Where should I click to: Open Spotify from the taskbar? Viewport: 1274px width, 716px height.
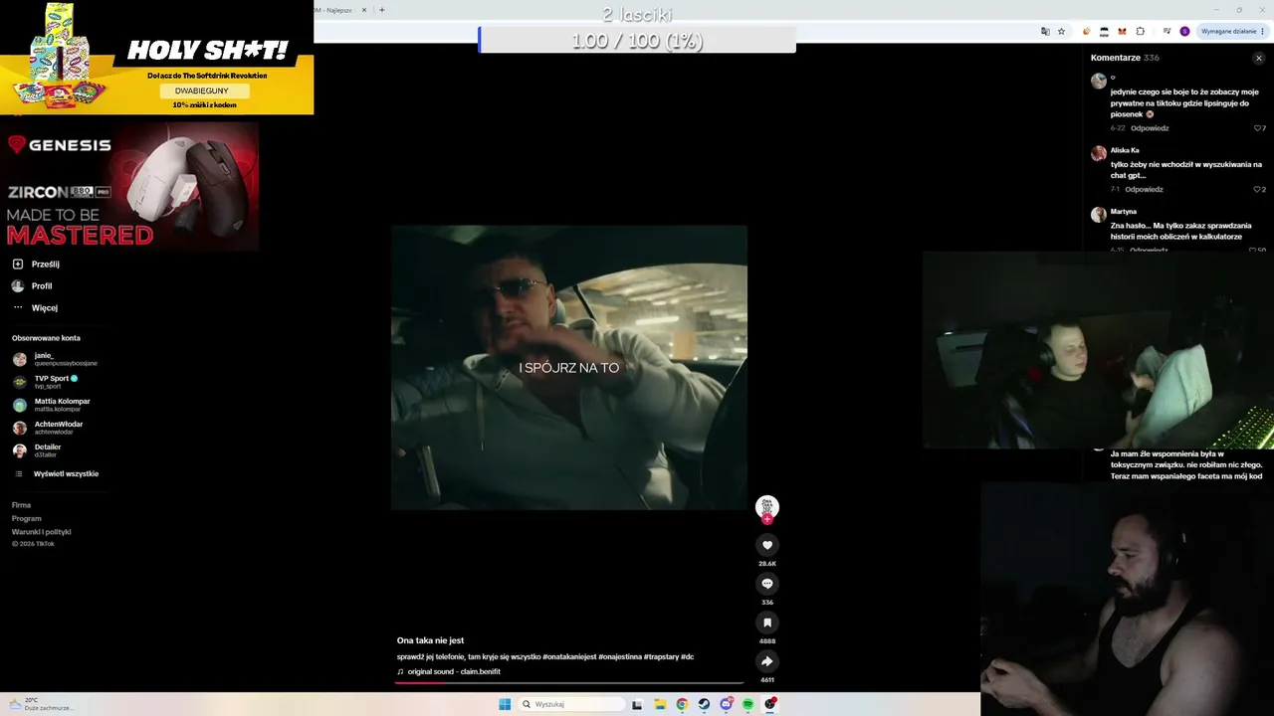748,704
